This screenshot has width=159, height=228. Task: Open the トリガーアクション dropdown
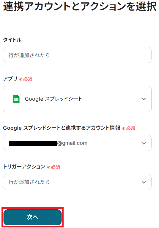[x=77, y=182]
